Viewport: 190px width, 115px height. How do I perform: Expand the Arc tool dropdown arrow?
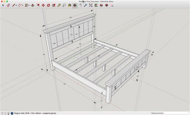click(x=22, y=5)
